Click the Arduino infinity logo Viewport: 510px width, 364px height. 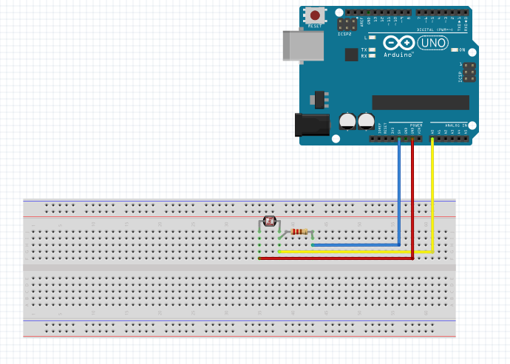click(x=399, y=43)
